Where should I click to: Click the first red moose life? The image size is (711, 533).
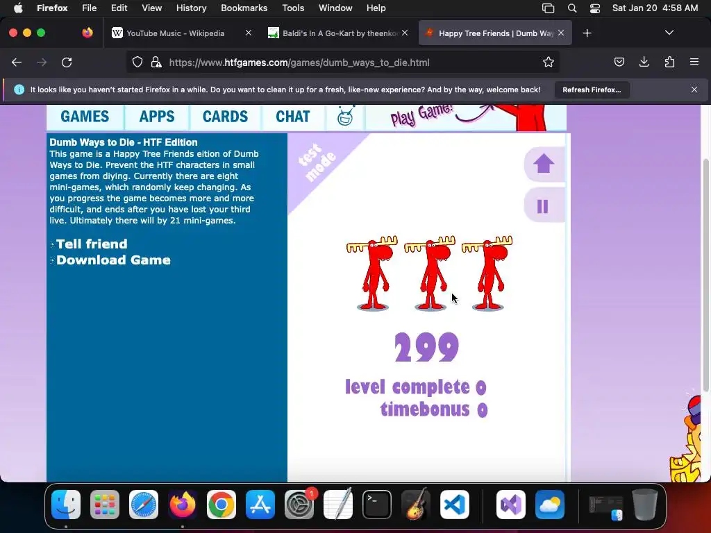(x=372, y=273)
